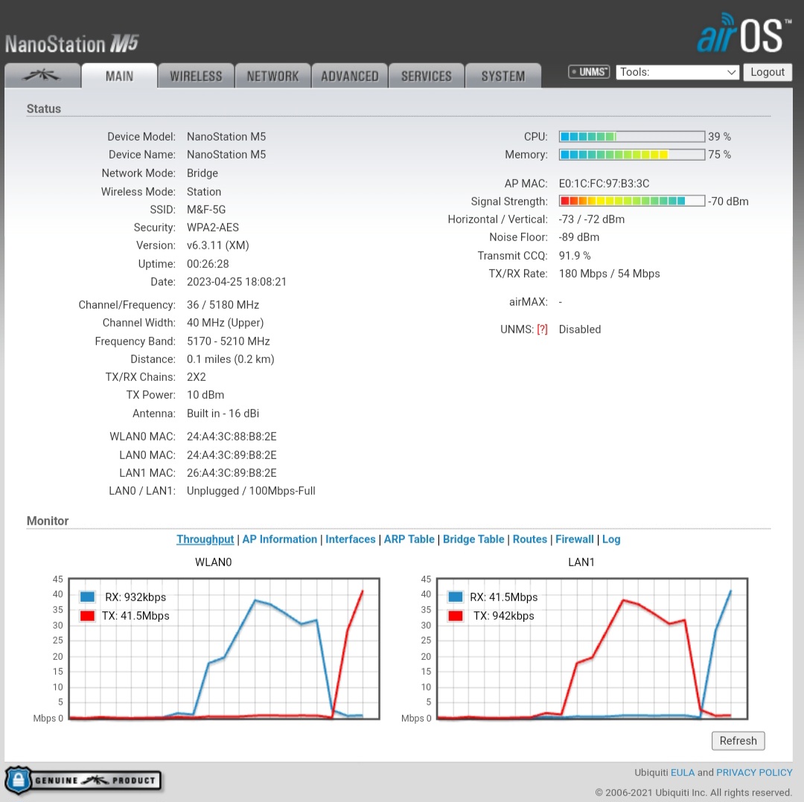Click the NanoStation M5 header title
The image size is (804, 802).
[71, 44]
